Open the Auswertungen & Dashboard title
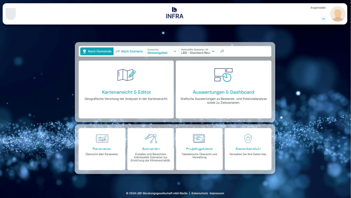351x198 pixels. click(223, 92)
